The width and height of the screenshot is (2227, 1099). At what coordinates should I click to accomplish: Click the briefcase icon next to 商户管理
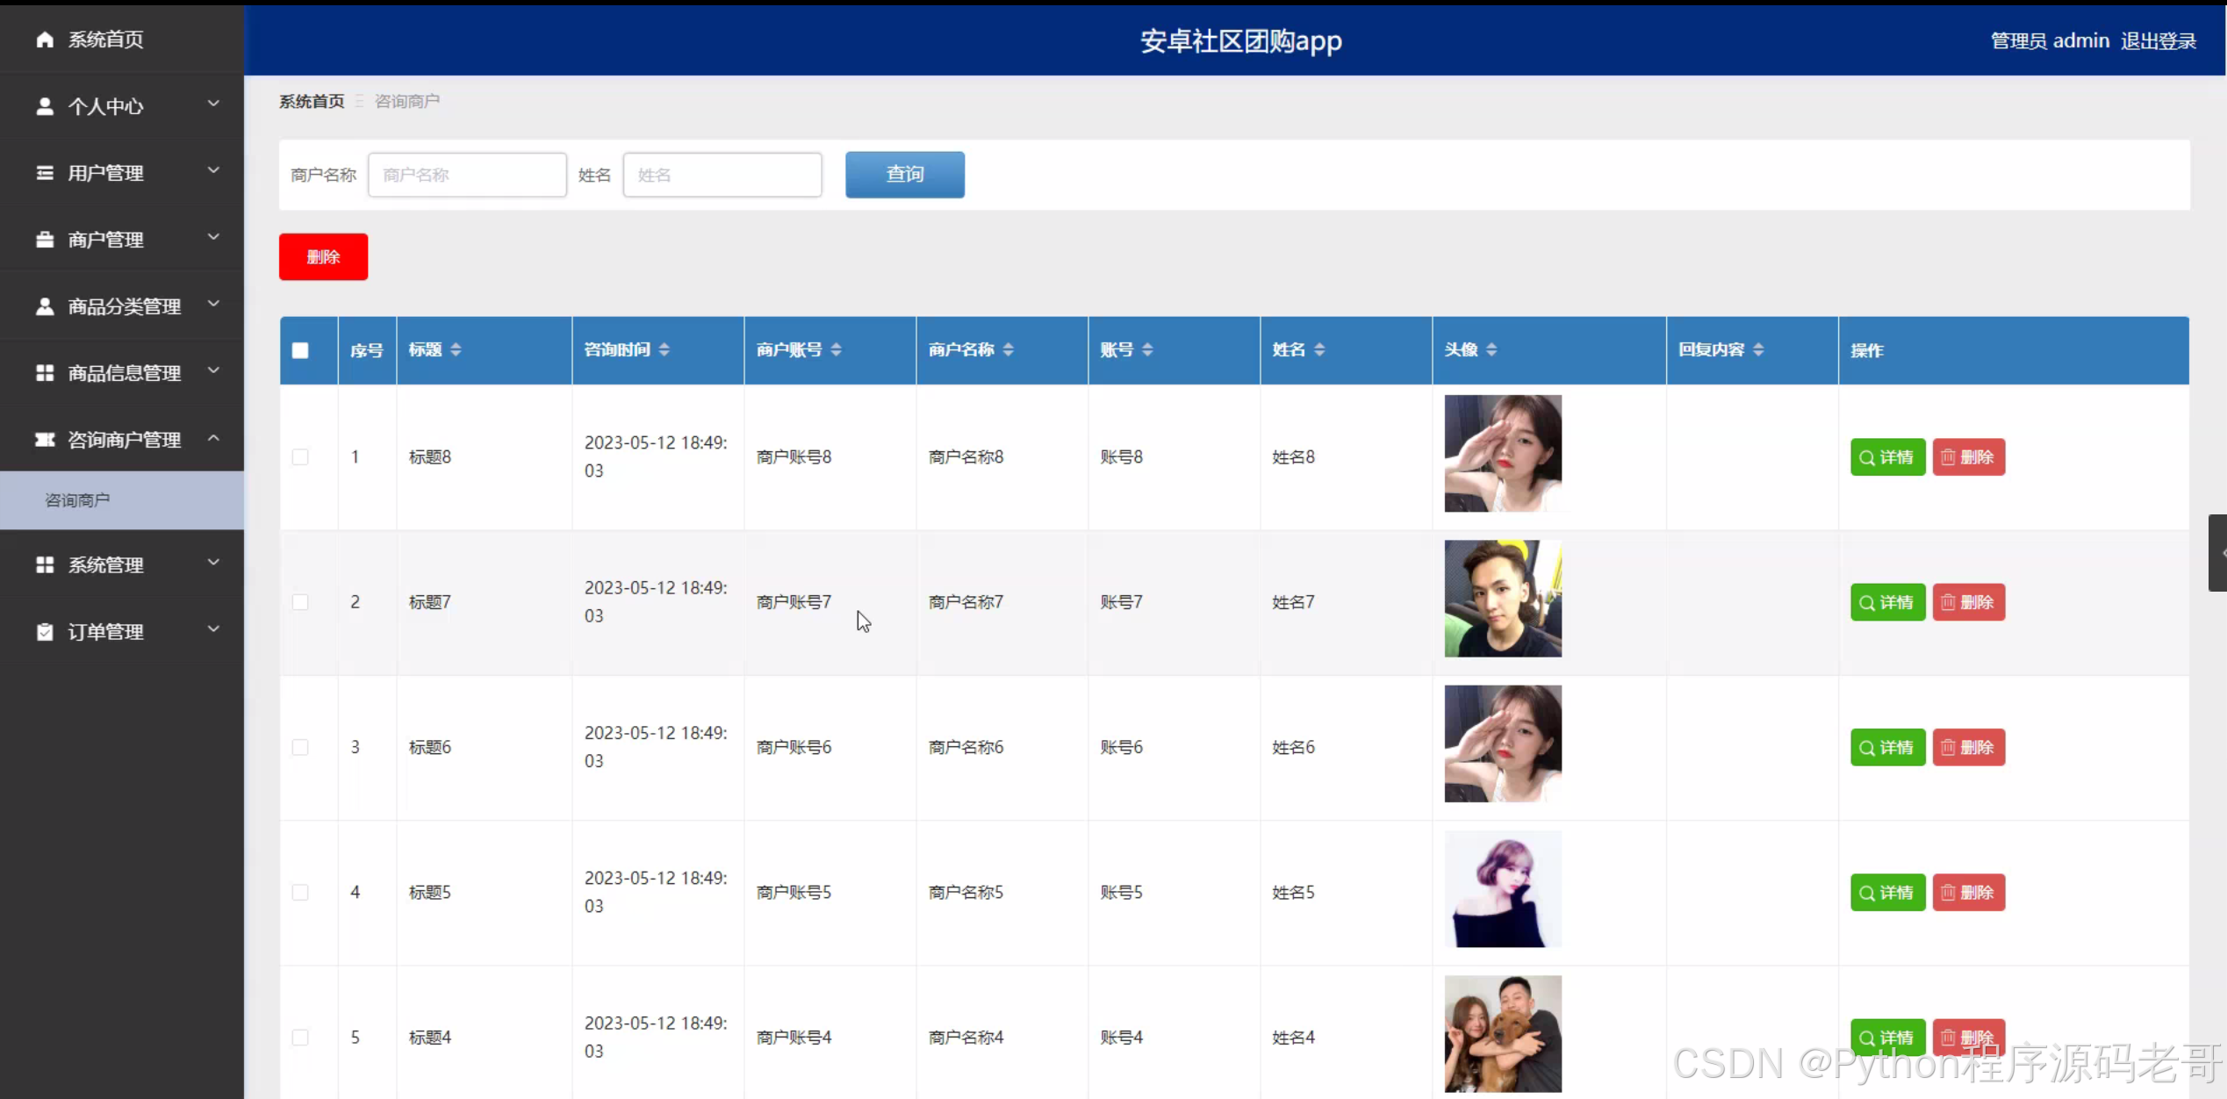pos(45,240)
